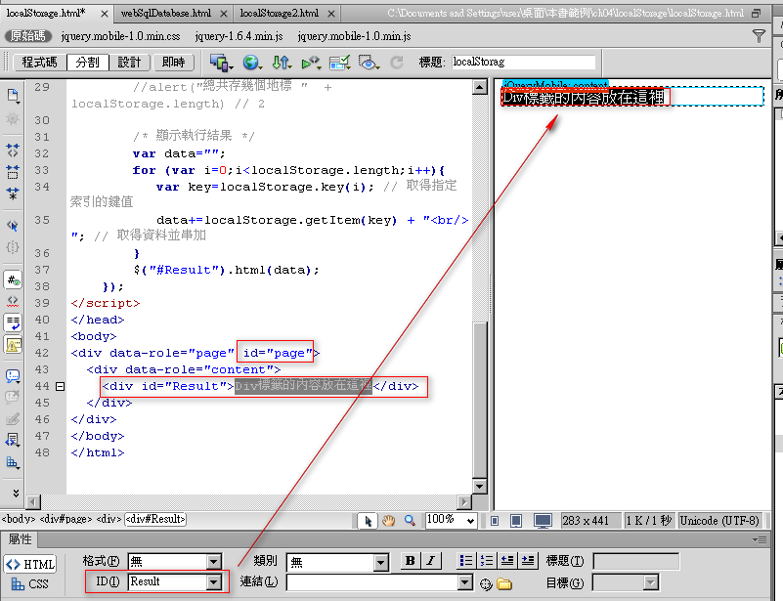
Task: Open the W3C validation icon menu
Action: pos(311,63)
